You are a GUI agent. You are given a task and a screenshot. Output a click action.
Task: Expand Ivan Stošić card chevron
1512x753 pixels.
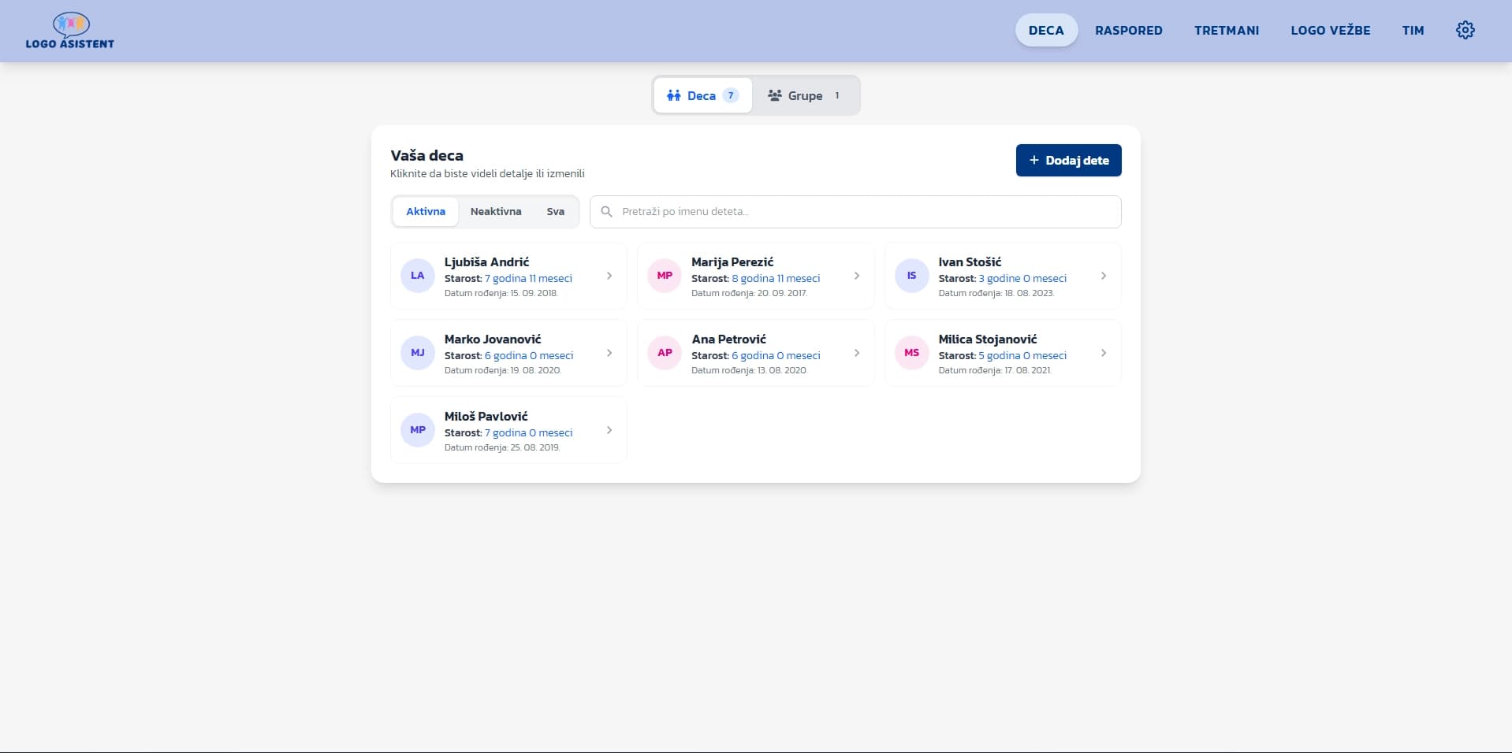1104,276
